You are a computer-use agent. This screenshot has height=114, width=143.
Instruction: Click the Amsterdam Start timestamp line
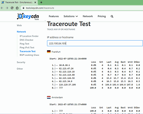(68, 104)
